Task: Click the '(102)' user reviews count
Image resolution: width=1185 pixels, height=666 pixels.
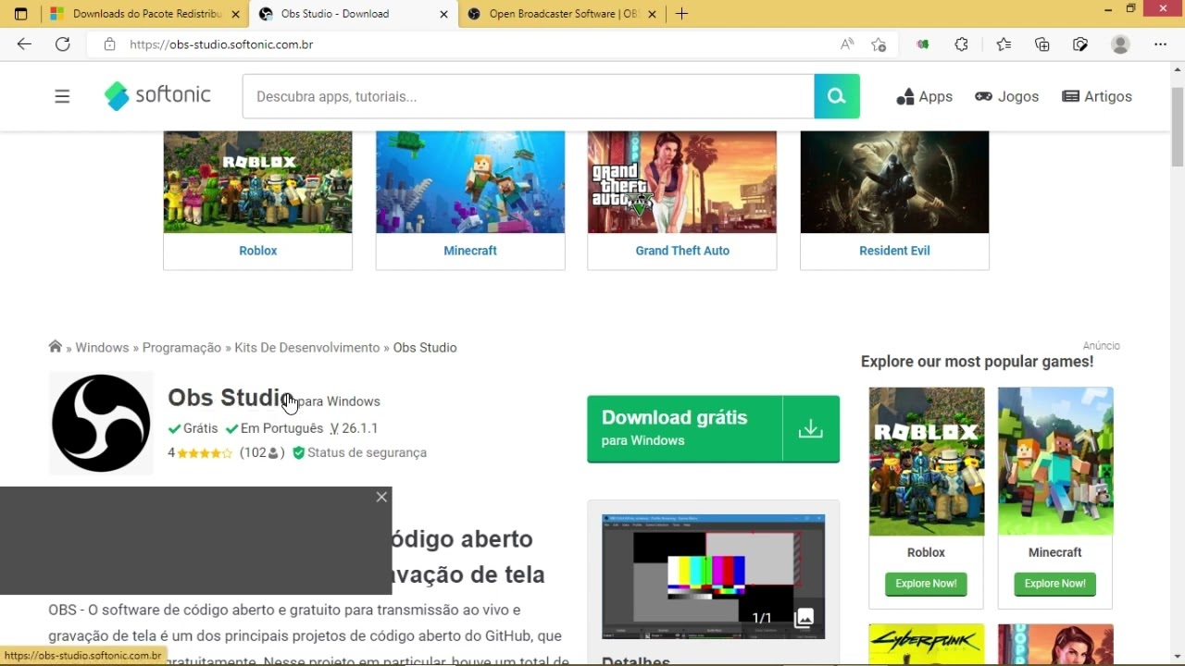Action: [262, 452]
